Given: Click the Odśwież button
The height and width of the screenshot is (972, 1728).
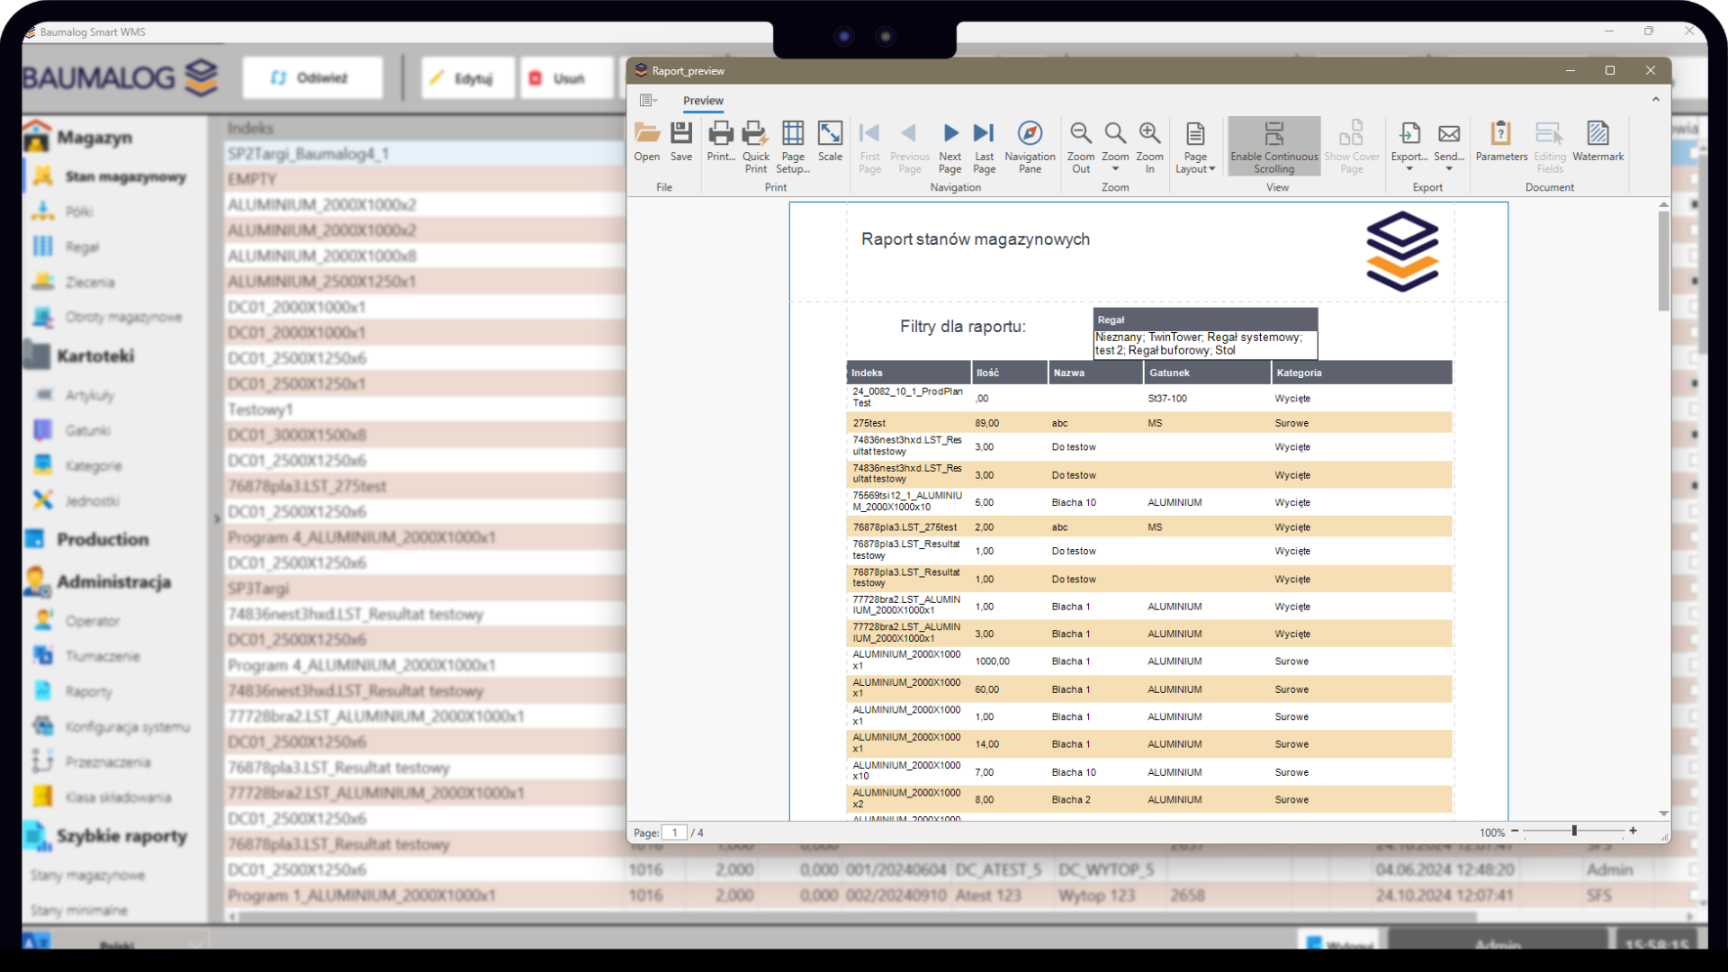Looking at the screenshot, I should (x=311, y=78).
